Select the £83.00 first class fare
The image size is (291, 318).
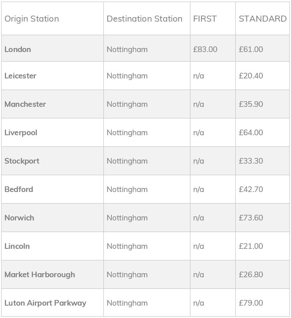point(205,49)
